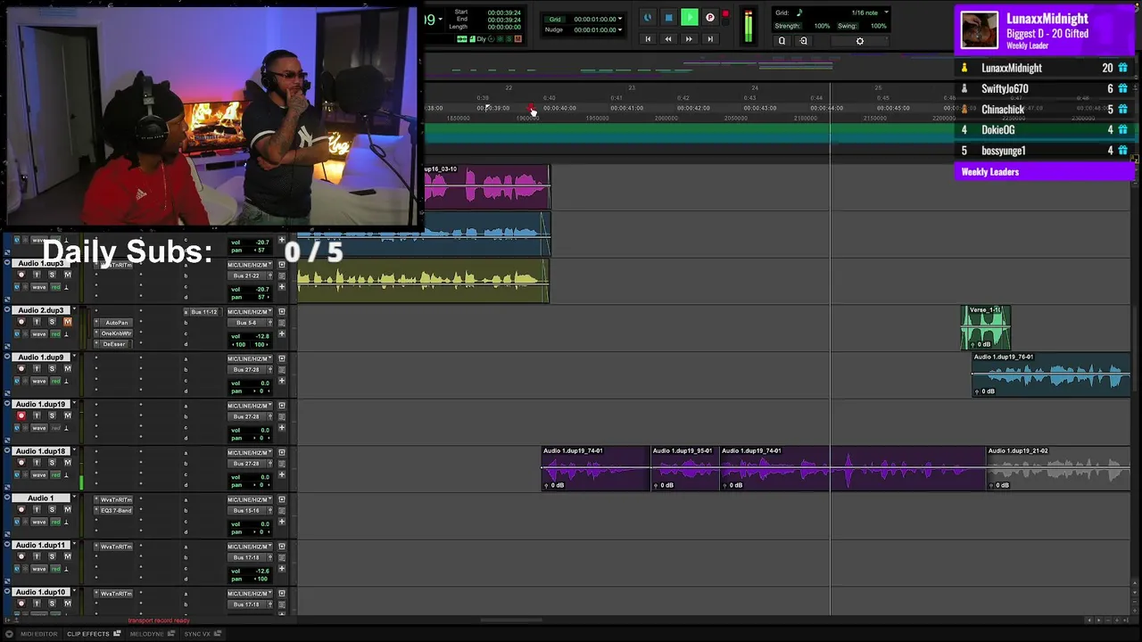Toggle track freeze on Audio 1.dup9
The width and height of the screenshot is (1142, 642).
[25, 381]
